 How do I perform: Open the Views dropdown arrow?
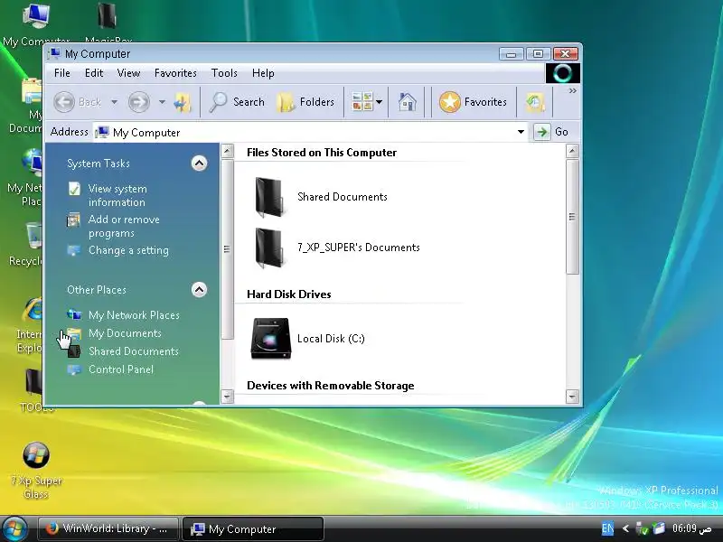379,102
